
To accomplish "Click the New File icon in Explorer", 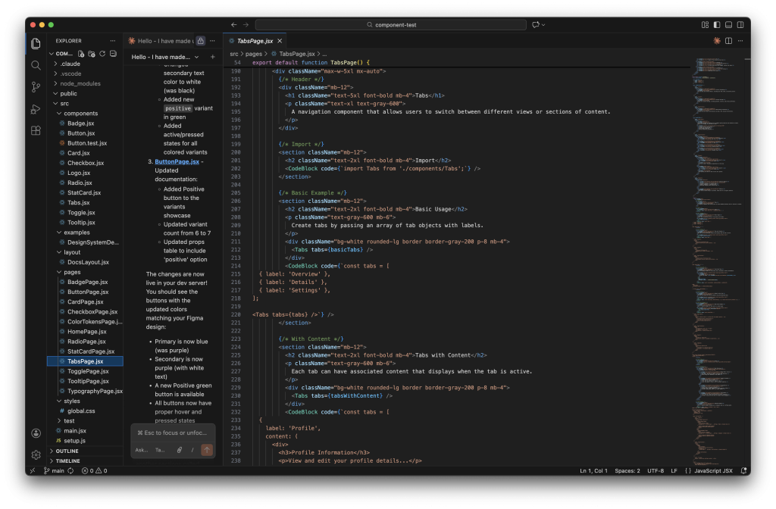I will point(81,54).
